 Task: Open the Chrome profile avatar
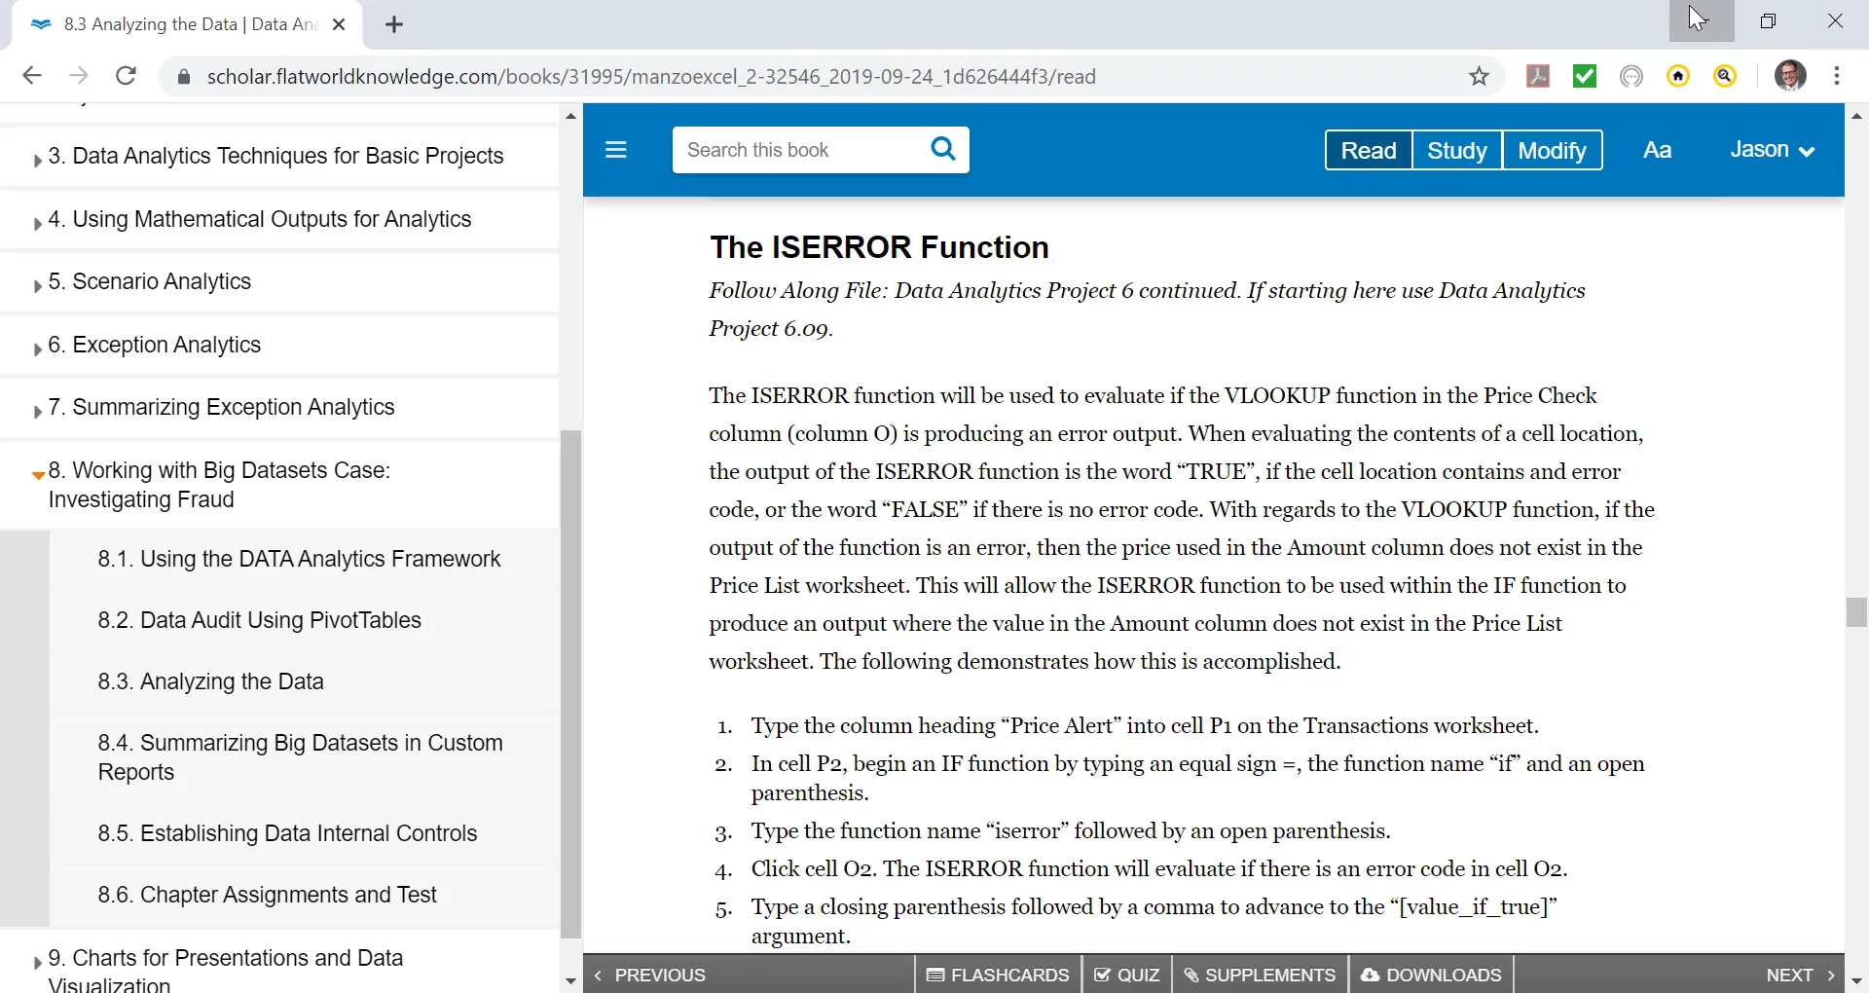tap(1790, 76)
